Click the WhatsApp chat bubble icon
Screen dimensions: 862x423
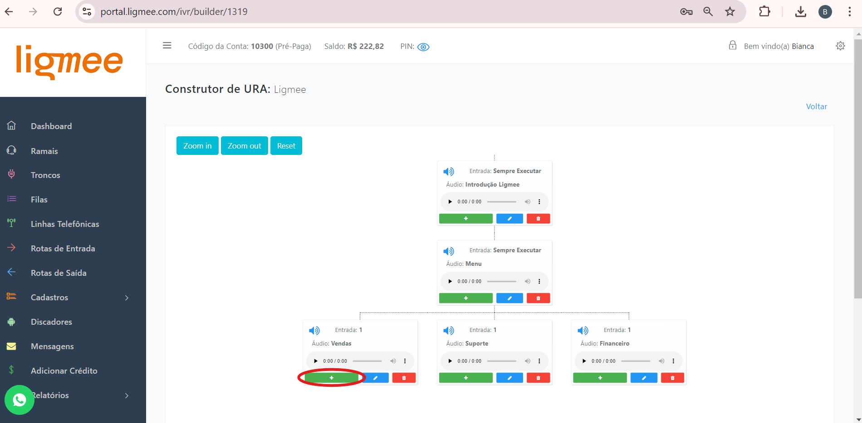tap(20, 399)
